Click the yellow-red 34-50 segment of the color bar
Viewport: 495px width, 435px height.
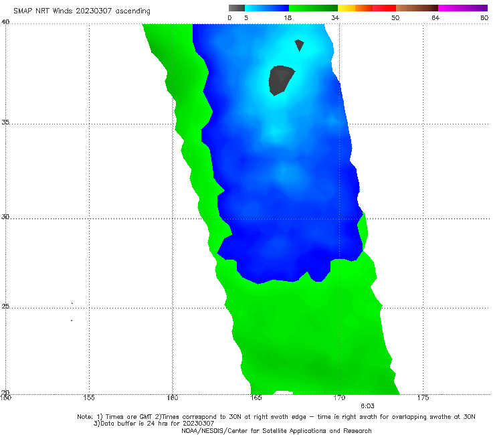tap(367, 8)
